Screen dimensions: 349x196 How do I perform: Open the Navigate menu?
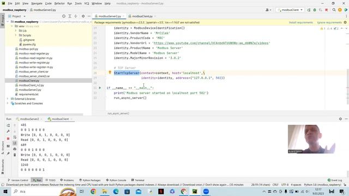coord(37,4)
